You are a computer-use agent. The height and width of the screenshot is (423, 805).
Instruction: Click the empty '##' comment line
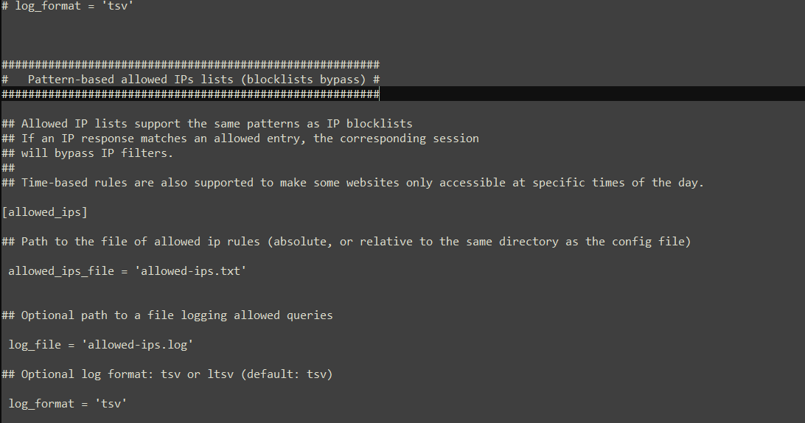pos(8,168)
